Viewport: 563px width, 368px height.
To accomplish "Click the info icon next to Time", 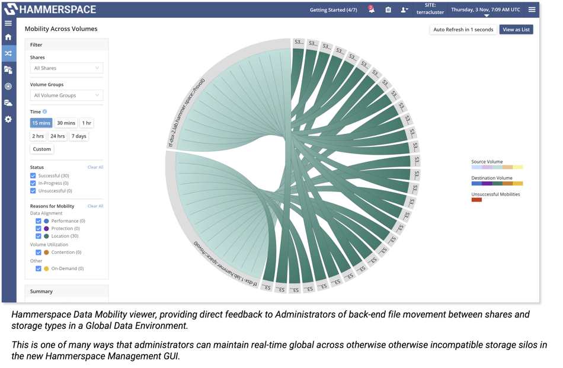I will (45, 111).
